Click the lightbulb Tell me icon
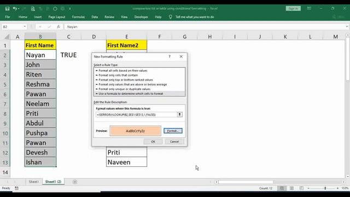Viewport: 350px width, 197px height. [170, 17]
